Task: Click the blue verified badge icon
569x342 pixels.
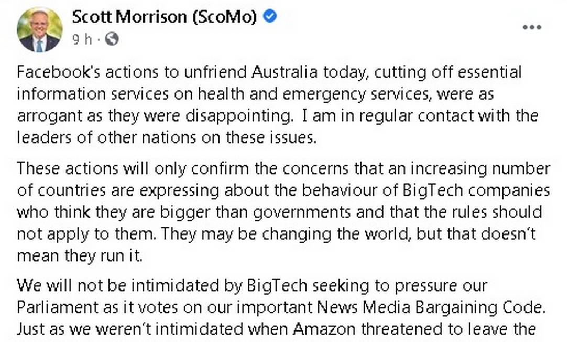Action: [x=270, y=17]
